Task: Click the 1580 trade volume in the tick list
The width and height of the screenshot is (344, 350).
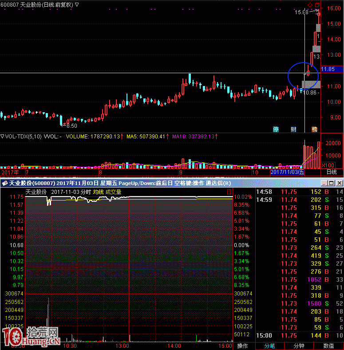Action: (x=314, y=303)
